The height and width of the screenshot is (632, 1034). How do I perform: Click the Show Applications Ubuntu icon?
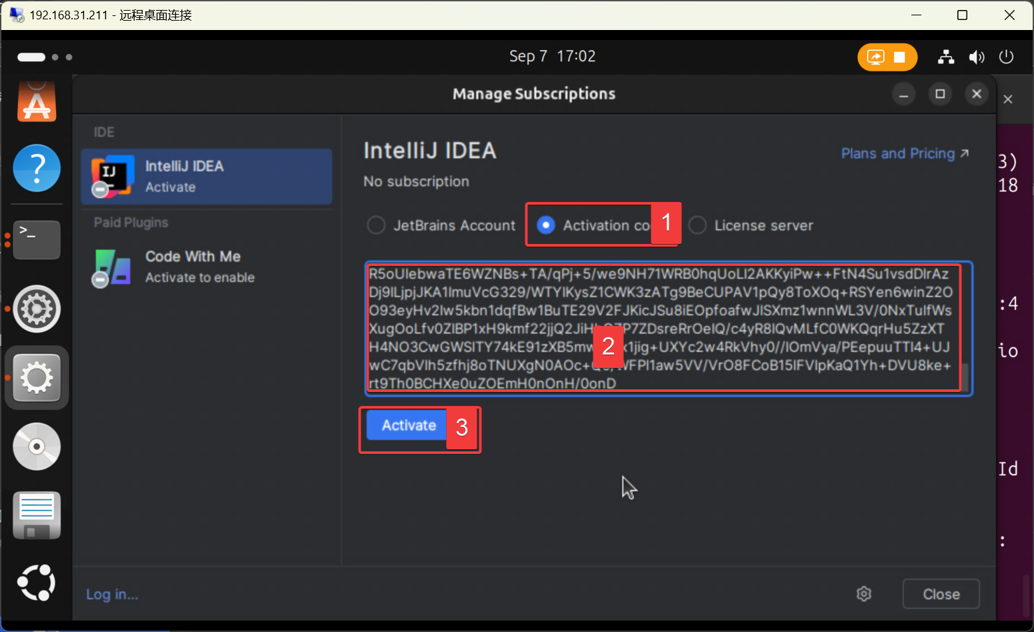click(37, 583)
